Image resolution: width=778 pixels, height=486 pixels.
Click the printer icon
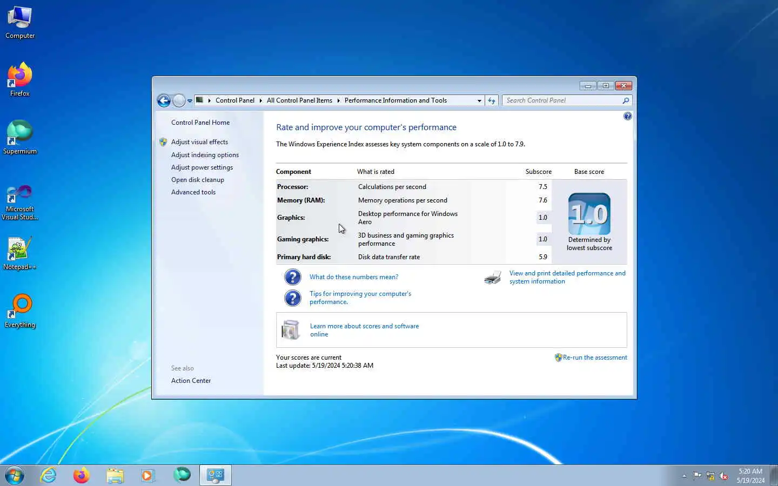pos(493,278)
